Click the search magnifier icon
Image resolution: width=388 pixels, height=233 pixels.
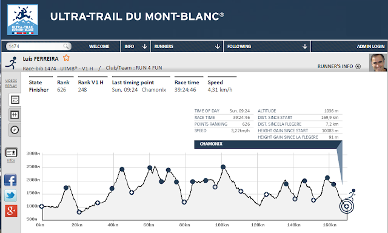tap(66, 46)
